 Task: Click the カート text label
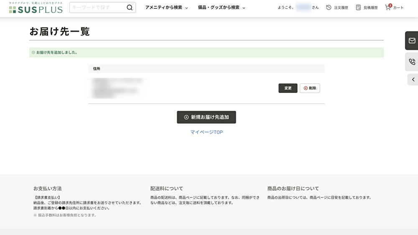pos(398,7)
